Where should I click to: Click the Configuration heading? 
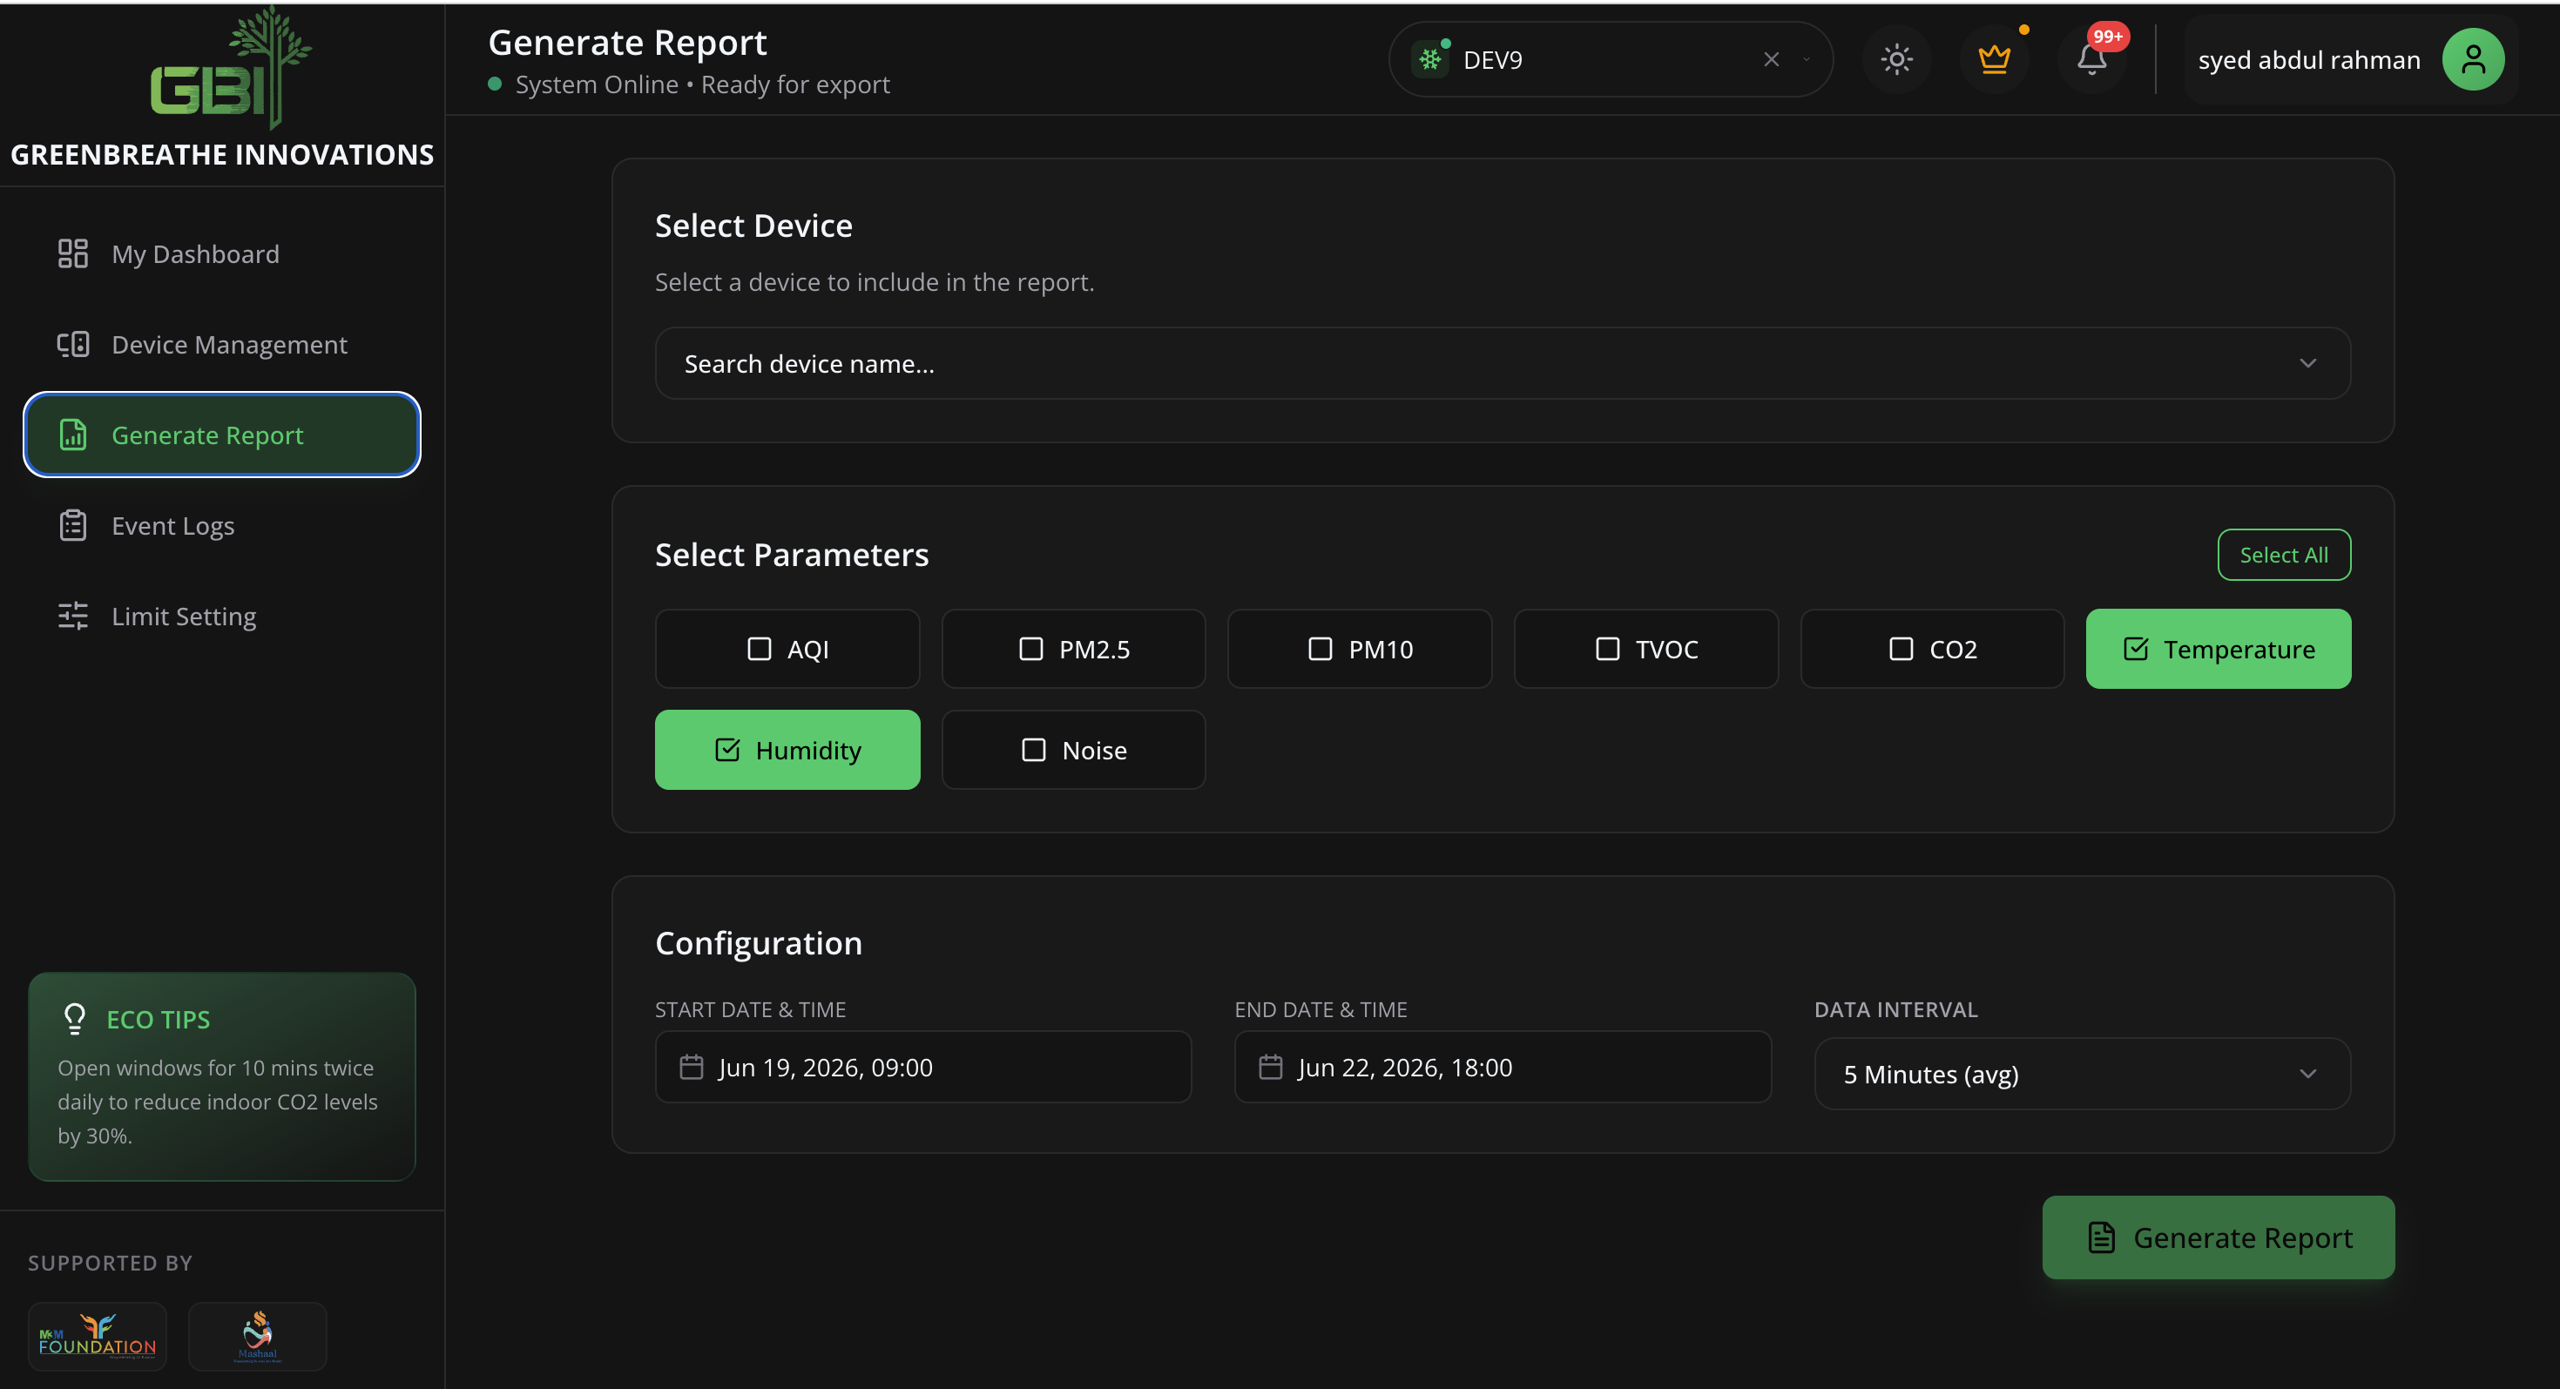tap(759, 942)
